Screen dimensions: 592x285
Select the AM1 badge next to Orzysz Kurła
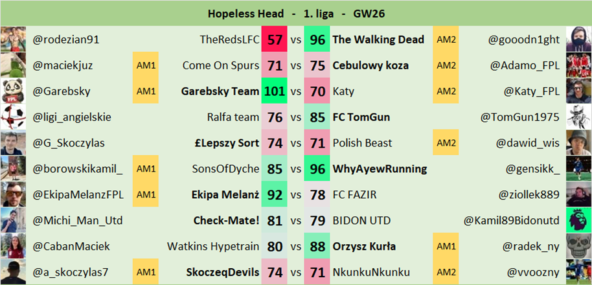tap(446, 246)
